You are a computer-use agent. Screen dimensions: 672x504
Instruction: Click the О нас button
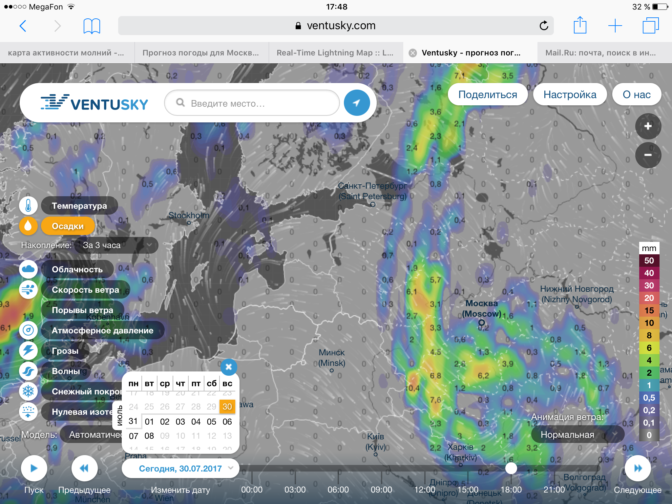637,94
